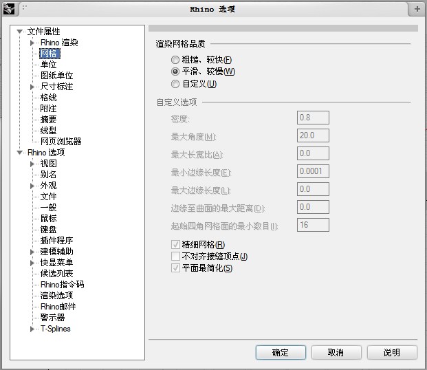
Task: Select 一般 in the tree
Action: 48,208
